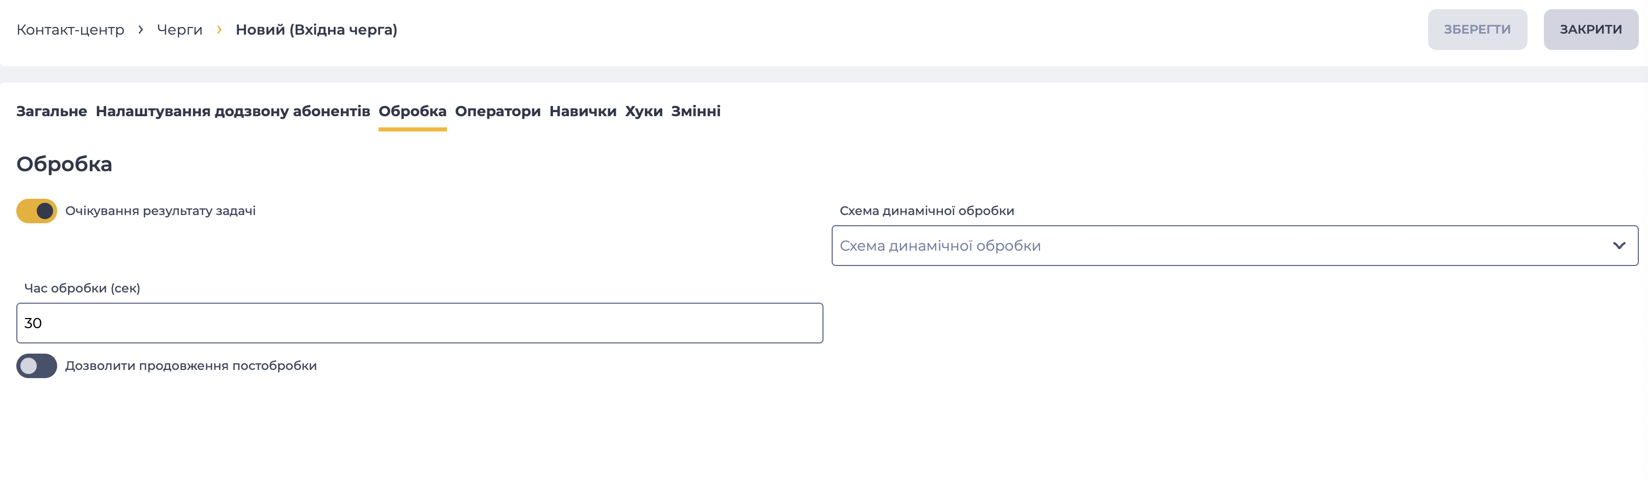Viewport: 1648px width, 480px height.
Task: Expand the Схема динамічної обробки chevron
Action: point(1618,246)
